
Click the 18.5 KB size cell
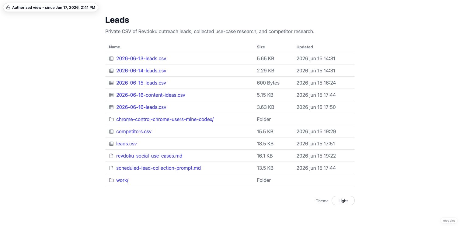click(265, 144)
